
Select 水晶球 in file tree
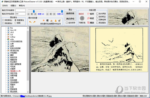point(13,69)
